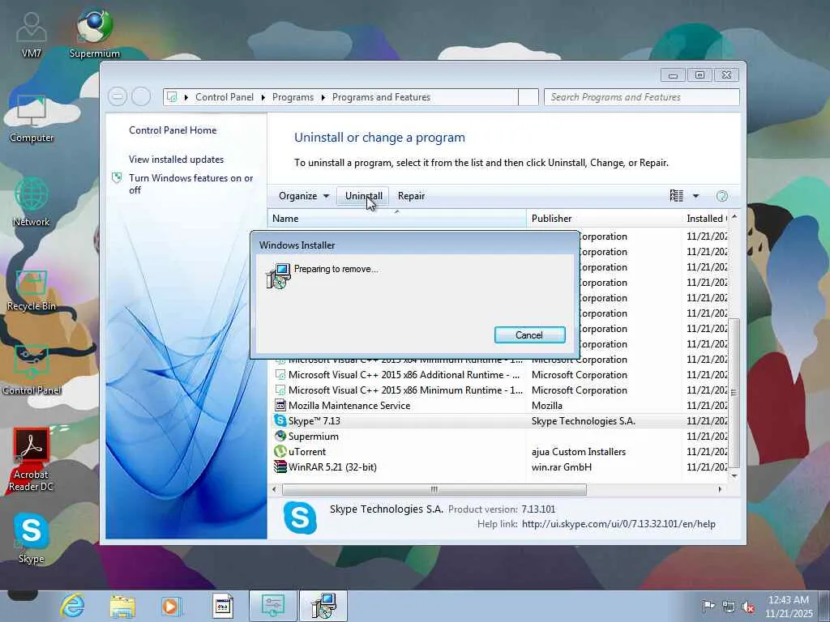Open the Skype help link URL
This screenshot has width=830, height=622.
click(x=618, y=524)
